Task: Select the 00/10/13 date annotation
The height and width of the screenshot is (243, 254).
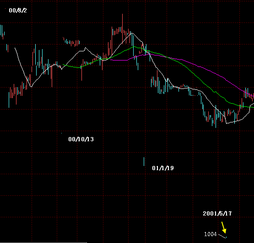Action: [81, 139]
